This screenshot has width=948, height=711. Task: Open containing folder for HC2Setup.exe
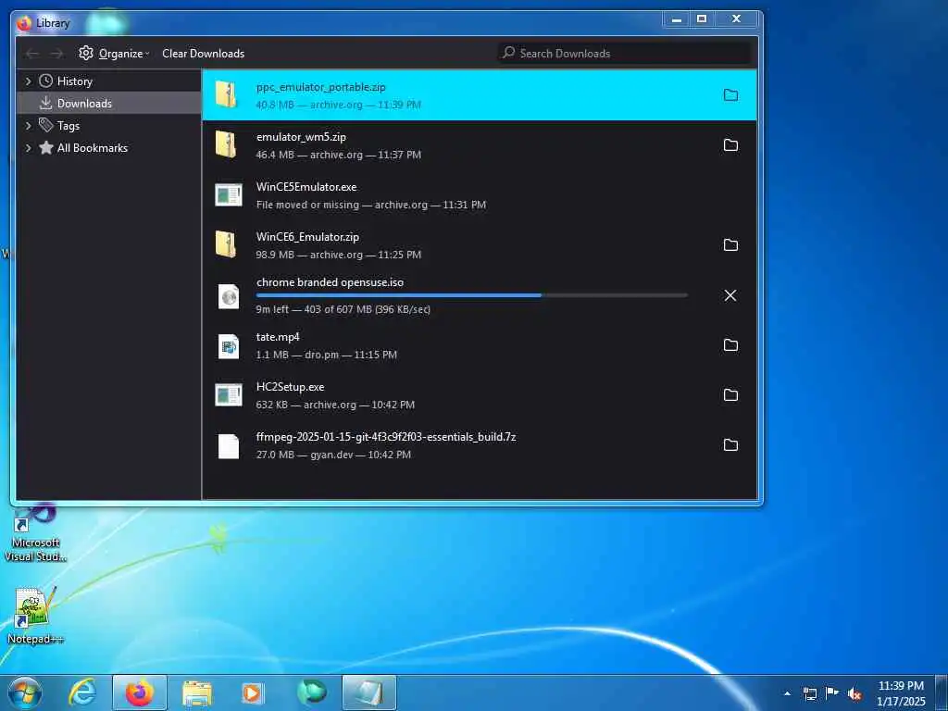click(730, 394)
